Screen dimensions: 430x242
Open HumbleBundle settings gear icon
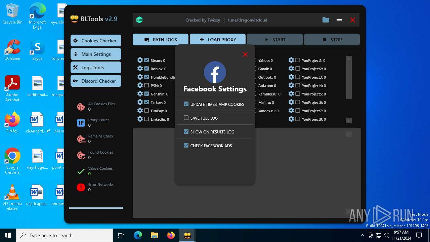(140, 77)
